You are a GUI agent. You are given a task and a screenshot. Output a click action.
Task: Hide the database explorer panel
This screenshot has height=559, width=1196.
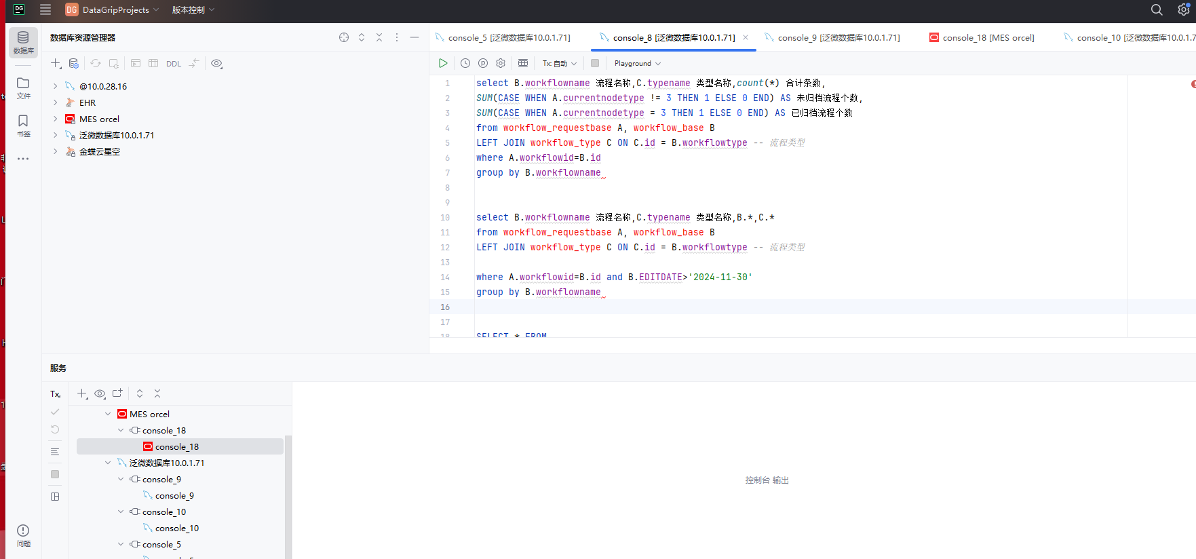tap(414, 37)
